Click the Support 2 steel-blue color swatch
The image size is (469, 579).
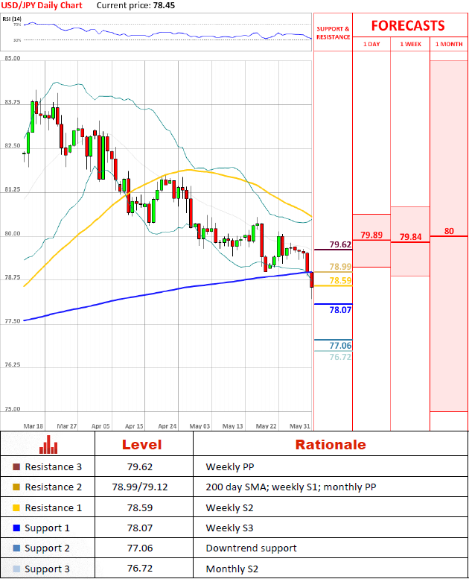point(16,548)
